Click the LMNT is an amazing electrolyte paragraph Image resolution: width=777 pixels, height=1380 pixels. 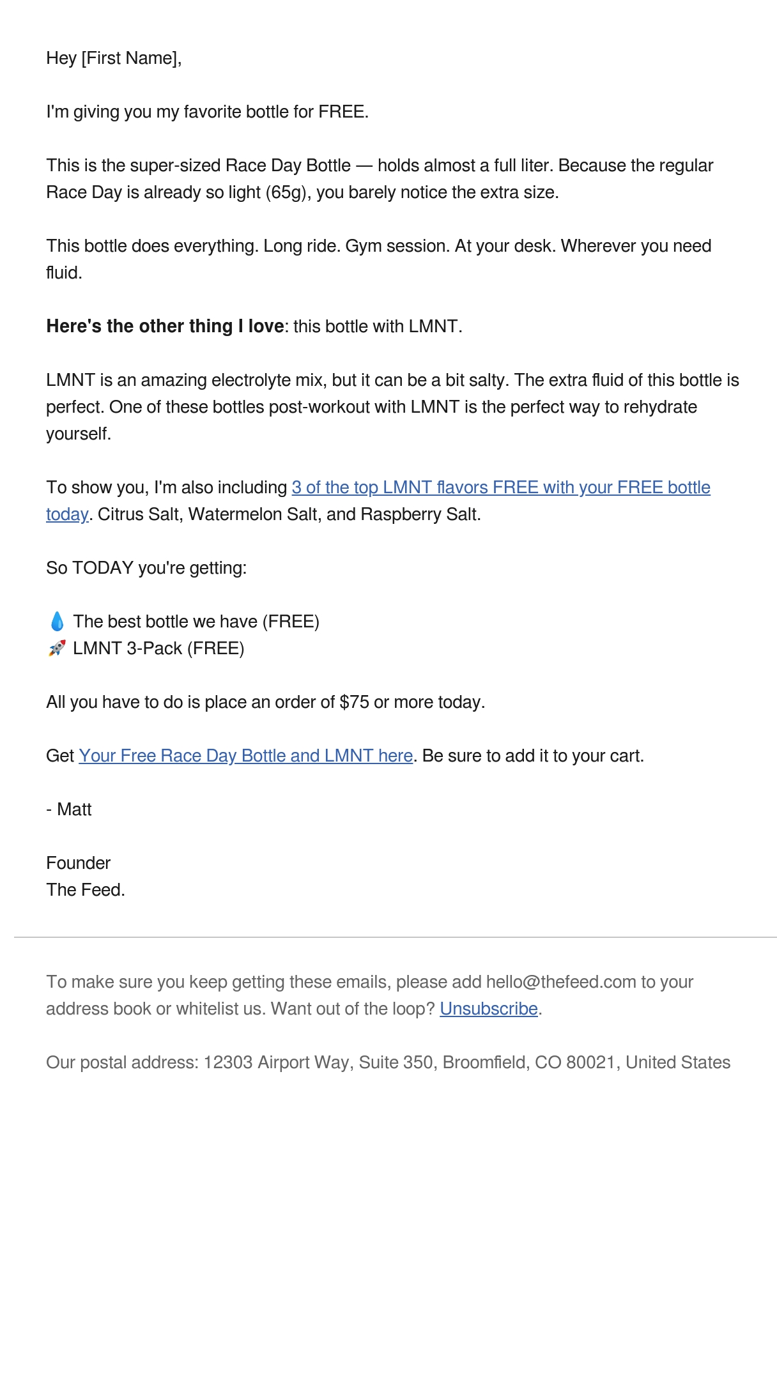392,407
